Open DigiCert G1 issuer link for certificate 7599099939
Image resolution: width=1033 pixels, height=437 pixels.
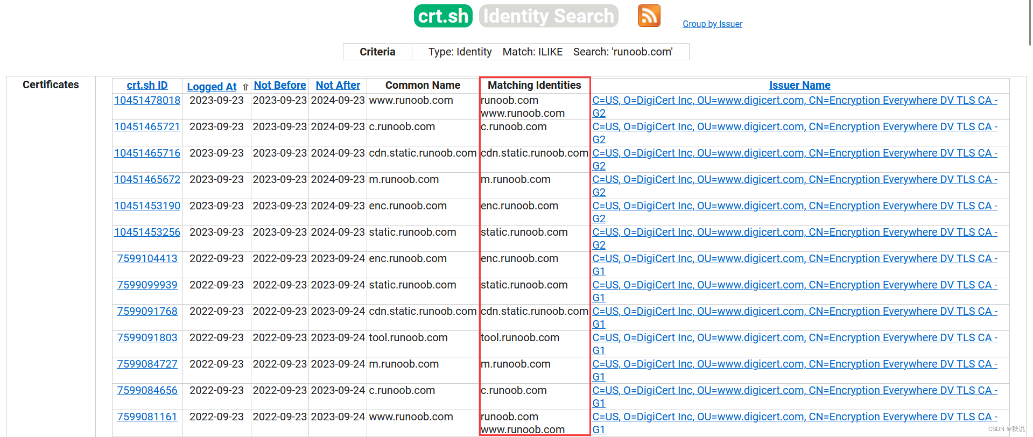click(x=795, y=285)
